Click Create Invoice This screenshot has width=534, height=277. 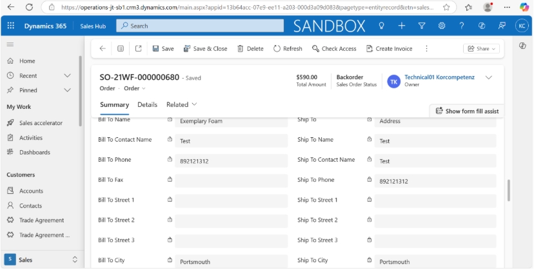pyautogui.click(x=390, y=49)
